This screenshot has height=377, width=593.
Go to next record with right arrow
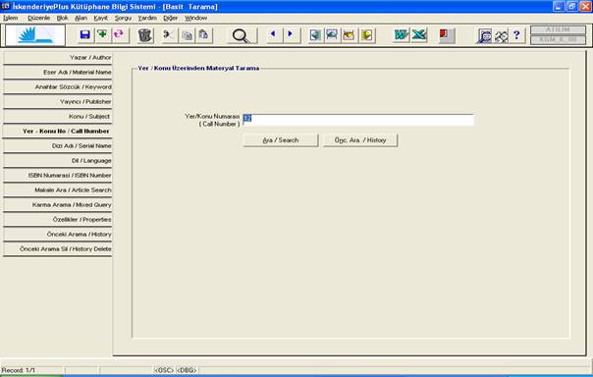tap(291, 35)
